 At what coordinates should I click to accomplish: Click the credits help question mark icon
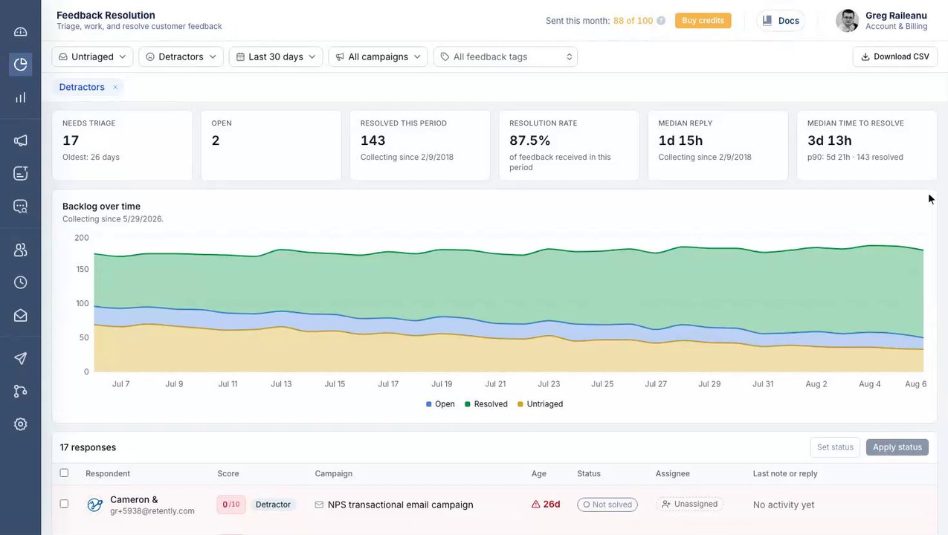click(661, 21)
